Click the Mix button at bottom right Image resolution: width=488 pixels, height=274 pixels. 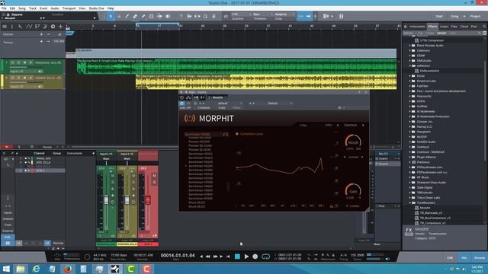click(x=464, y=257)
